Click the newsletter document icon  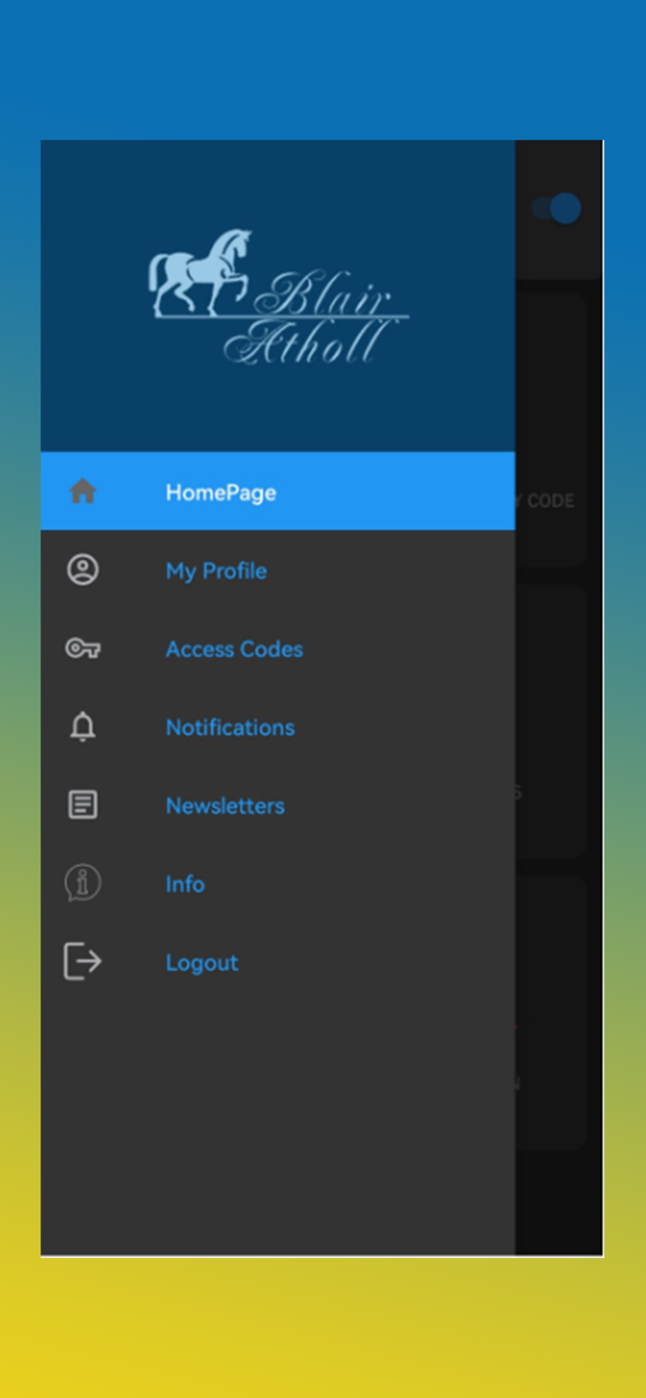coord(82,805)
